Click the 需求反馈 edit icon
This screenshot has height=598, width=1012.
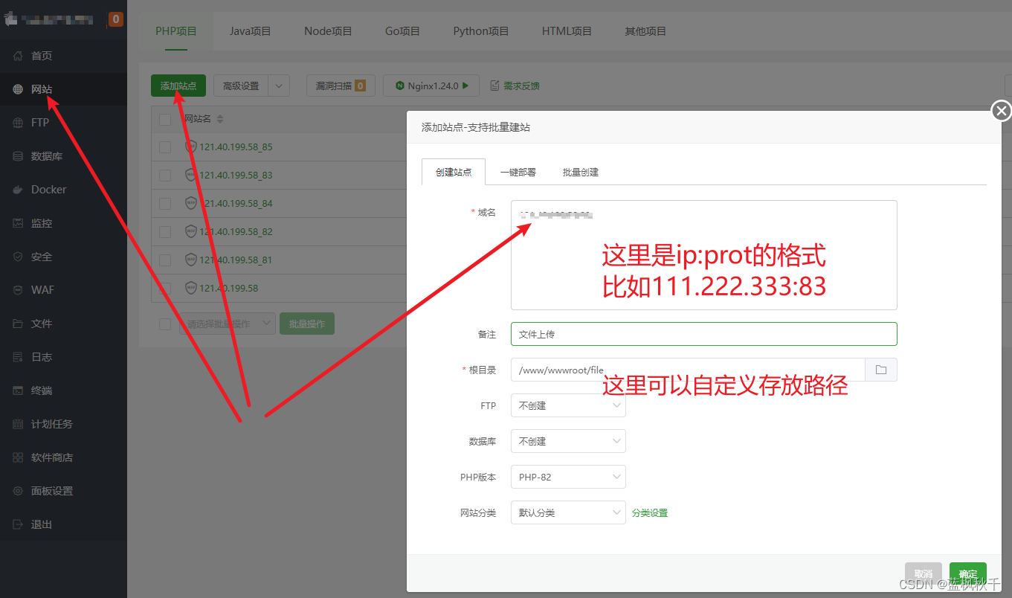(495, 86)
